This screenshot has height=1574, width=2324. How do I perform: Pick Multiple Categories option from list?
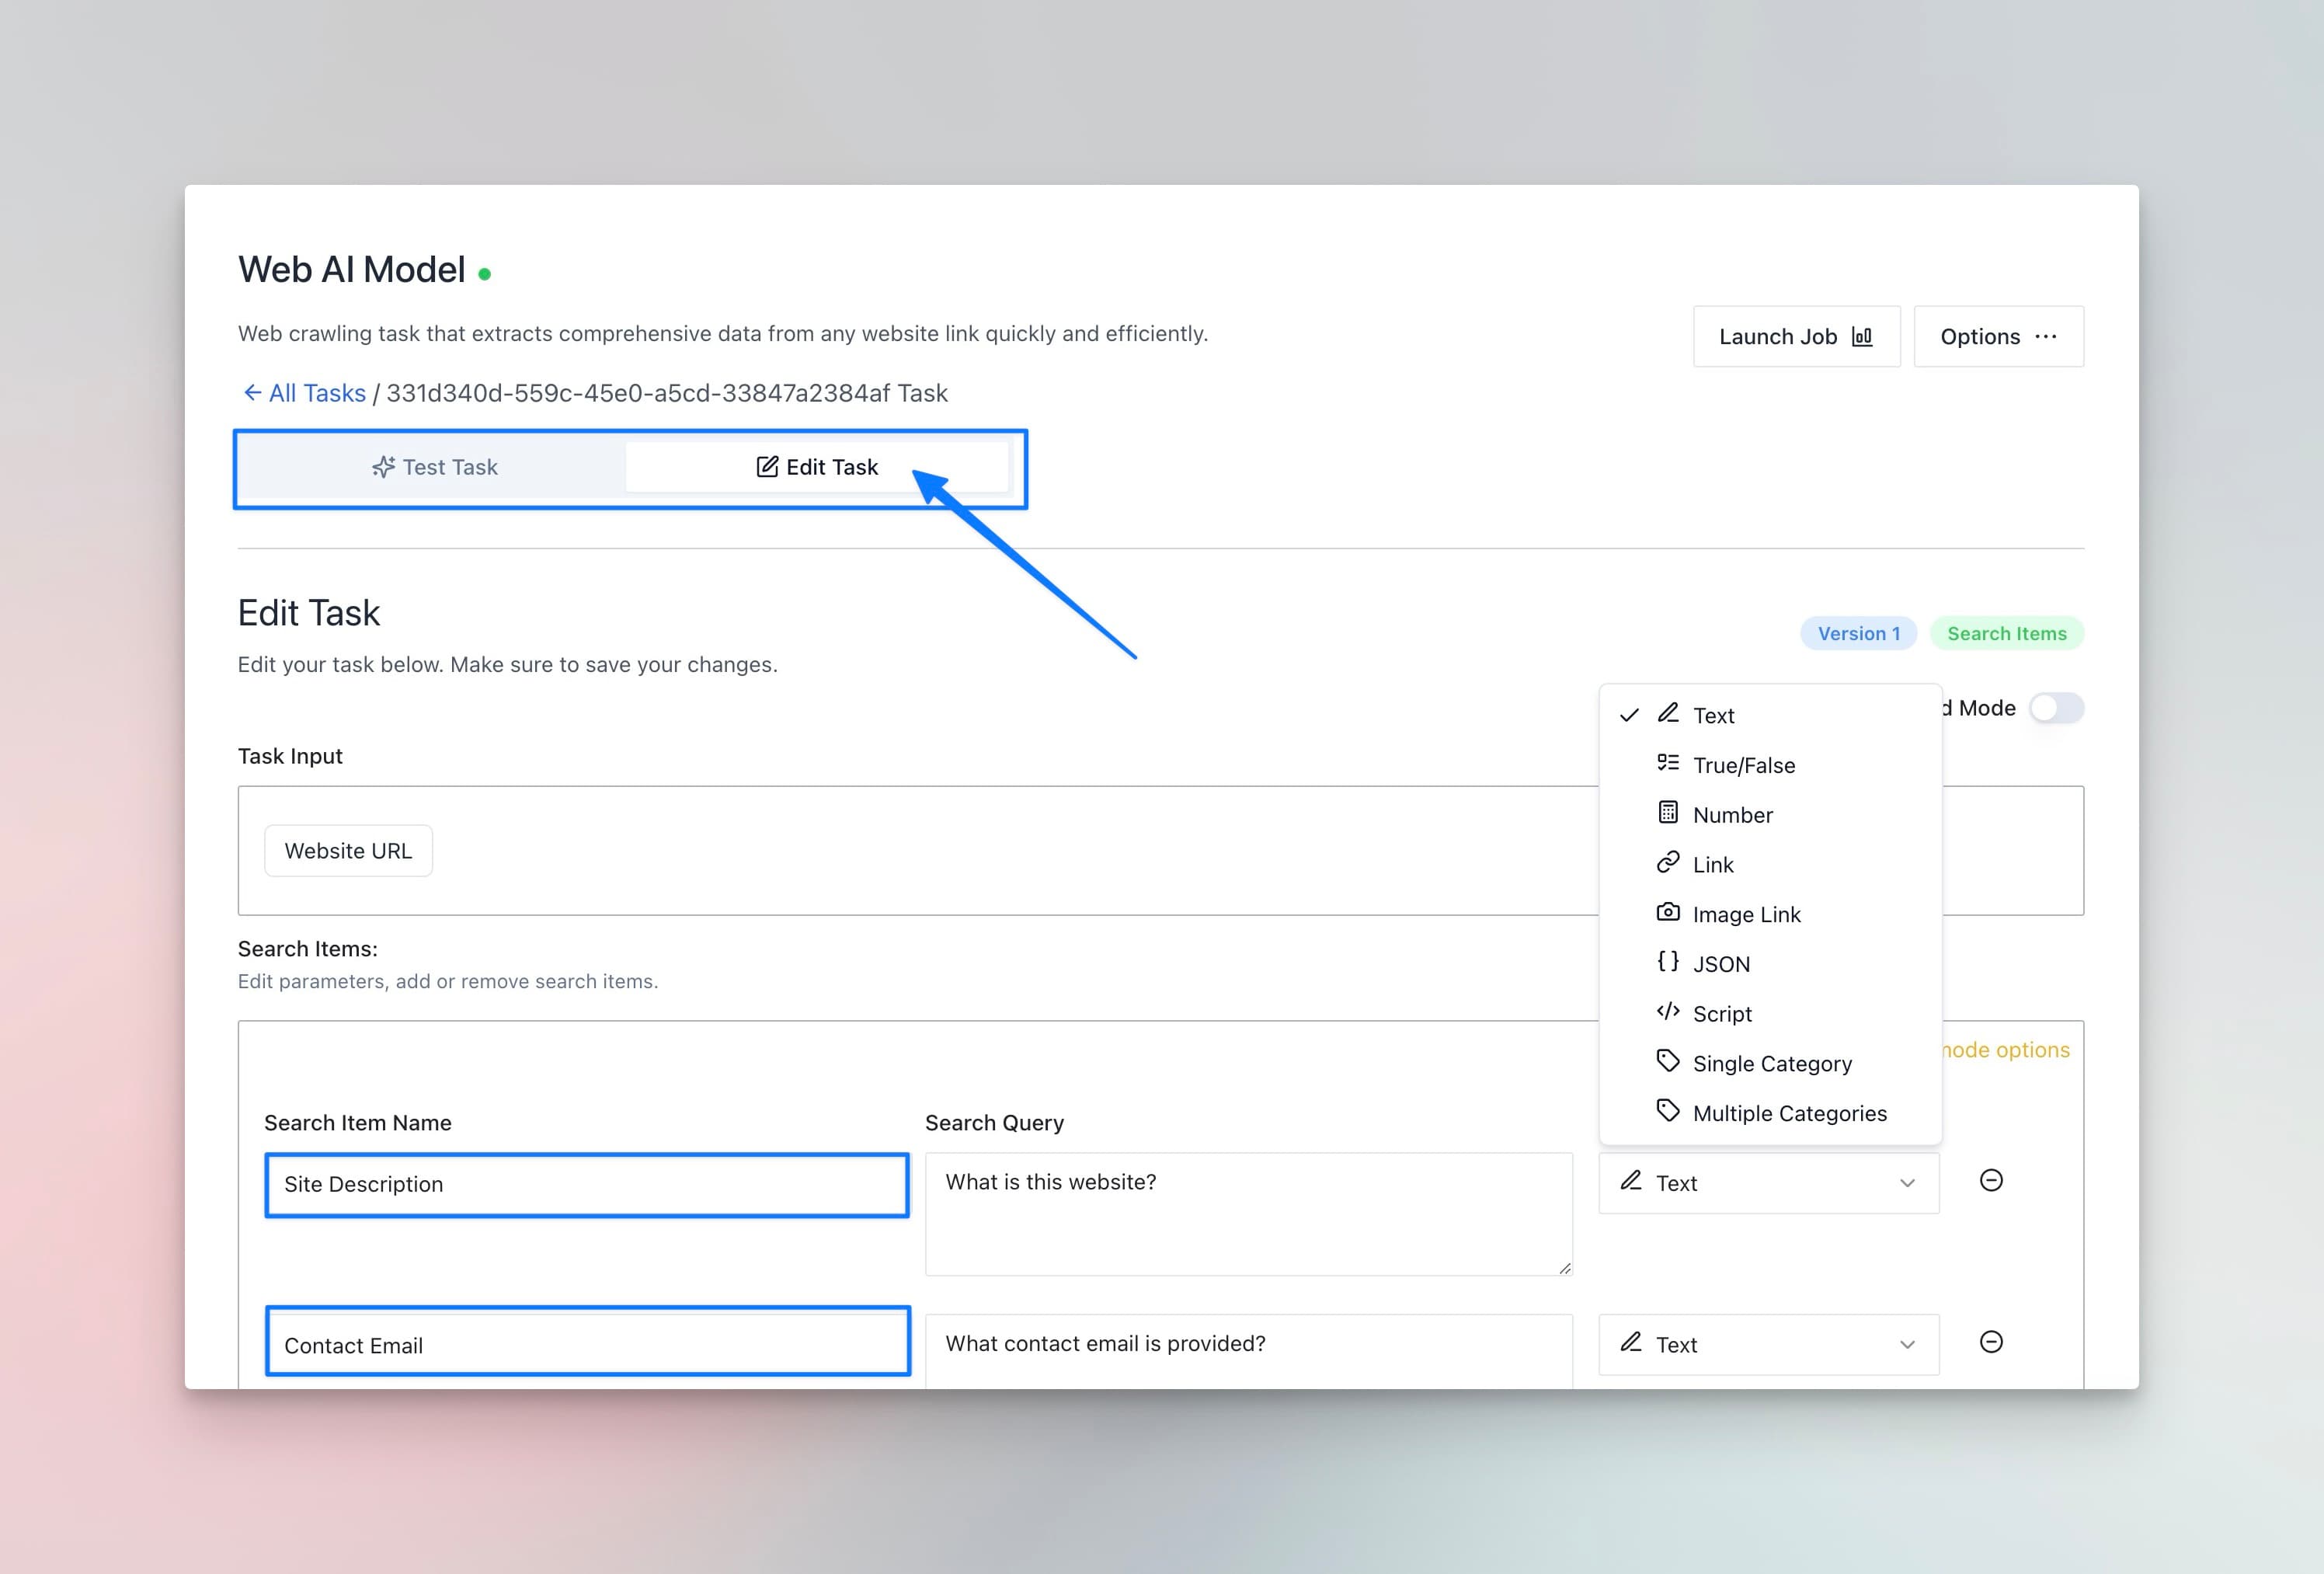pyautogui.click(x=1789, y=1114)
